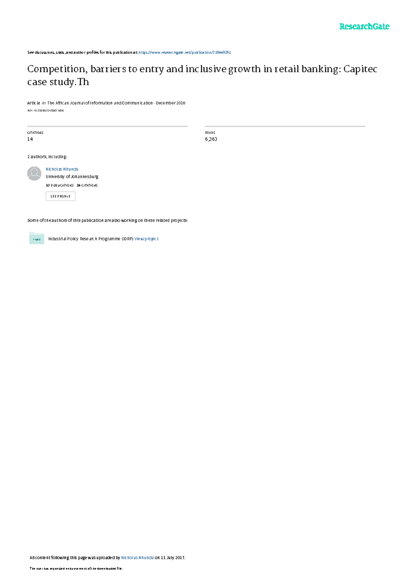
Task: Click Nicholas Nhundu link in upload footer
Action: tap(137, 558)
